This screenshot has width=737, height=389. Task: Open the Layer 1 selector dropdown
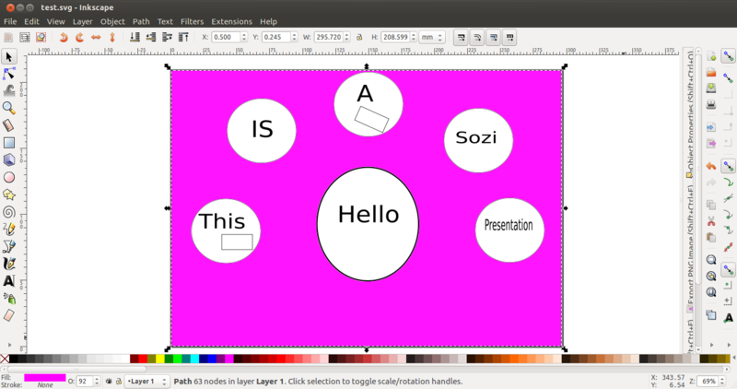coord(146,381)
